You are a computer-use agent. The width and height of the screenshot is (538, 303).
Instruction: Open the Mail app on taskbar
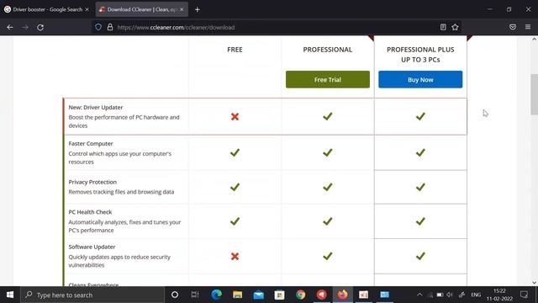(258, 295)
